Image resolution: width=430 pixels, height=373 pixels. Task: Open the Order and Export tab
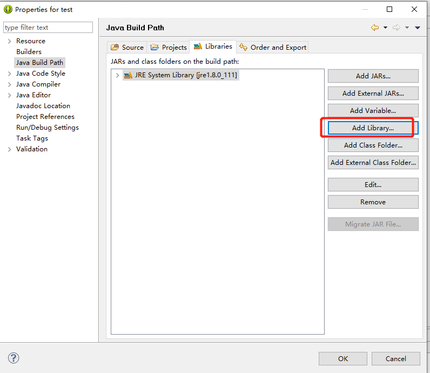click(x=273, y=48)
